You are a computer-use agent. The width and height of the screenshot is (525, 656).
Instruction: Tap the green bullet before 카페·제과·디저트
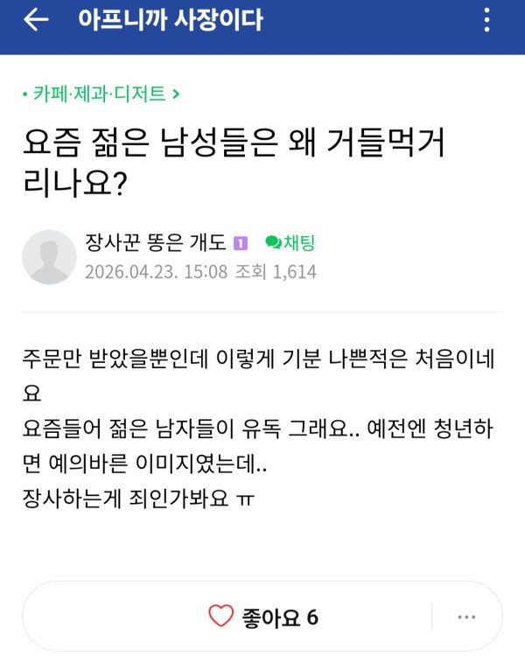click(x=25, y=94)
